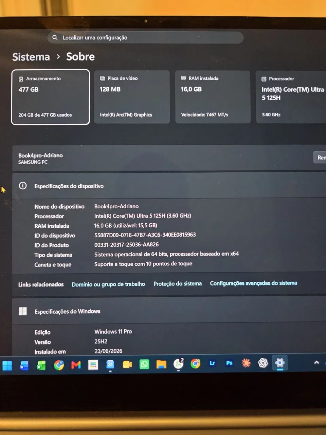Click the Caneta e toque label
326x435 pixels.
coord(53,265)
